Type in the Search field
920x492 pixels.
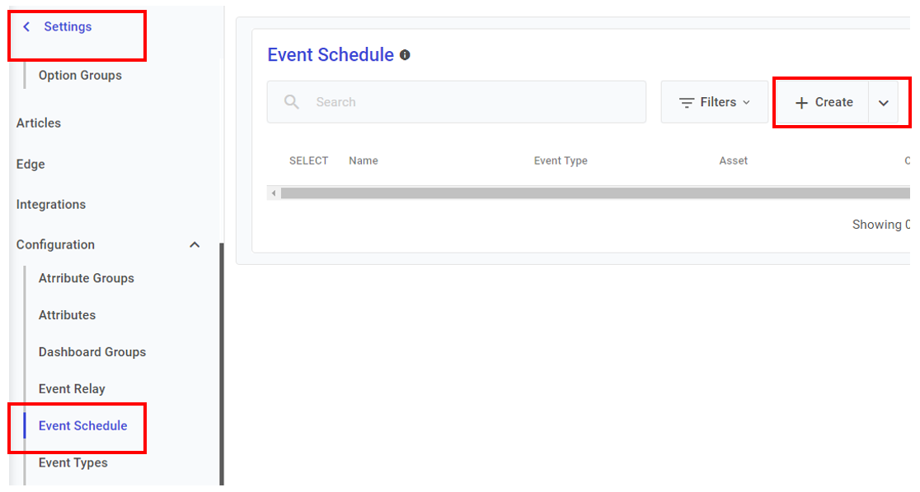tap(470, 102)
